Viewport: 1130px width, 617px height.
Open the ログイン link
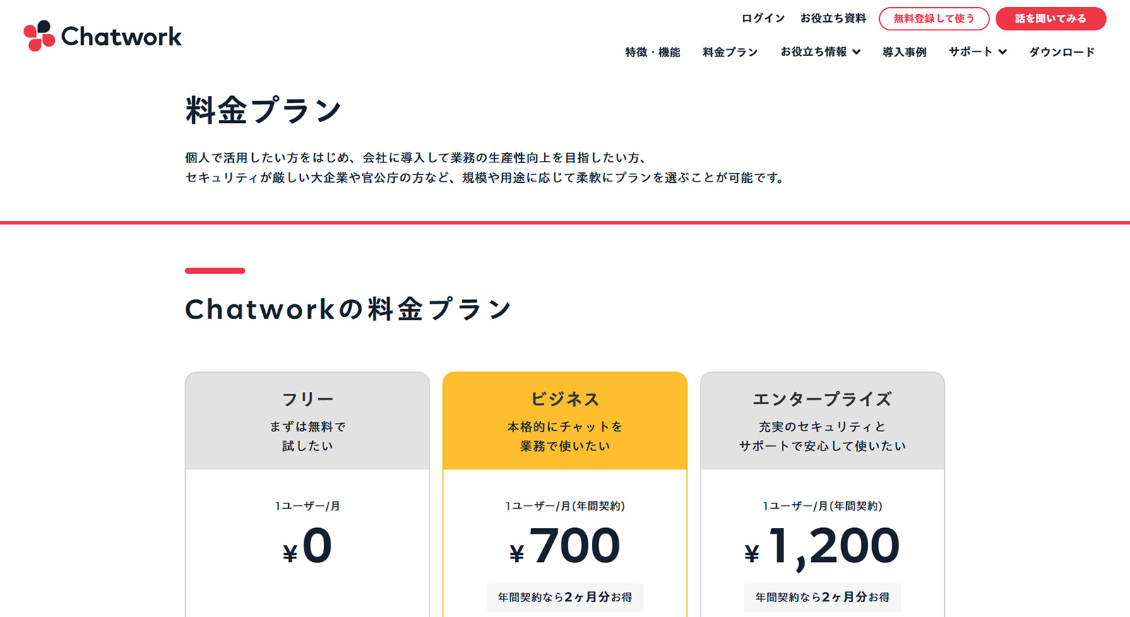pyautogui.click(x=763, y=18)
